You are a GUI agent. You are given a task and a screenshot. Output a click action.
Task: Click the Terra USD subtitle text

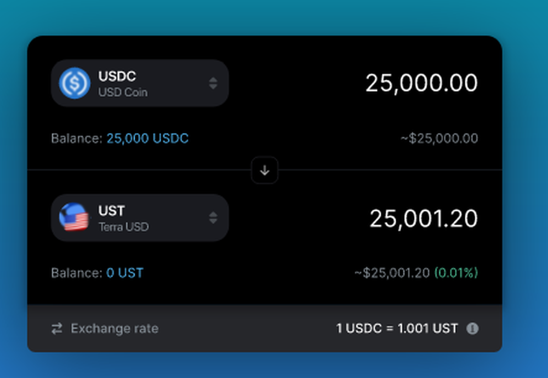124,227
